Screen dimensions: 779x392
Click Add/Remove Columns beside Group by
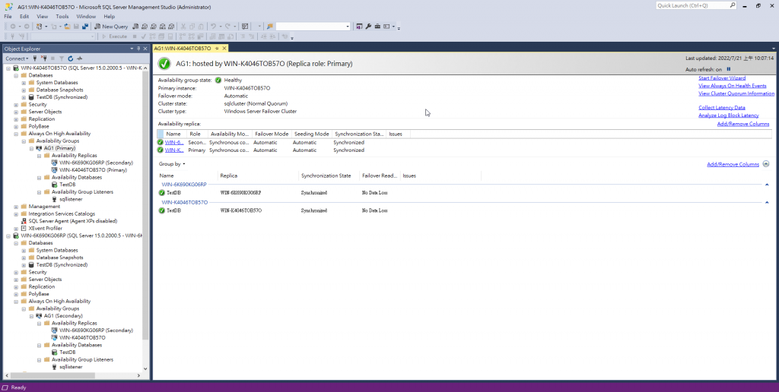pyautogui.click(x=733, y=164)
